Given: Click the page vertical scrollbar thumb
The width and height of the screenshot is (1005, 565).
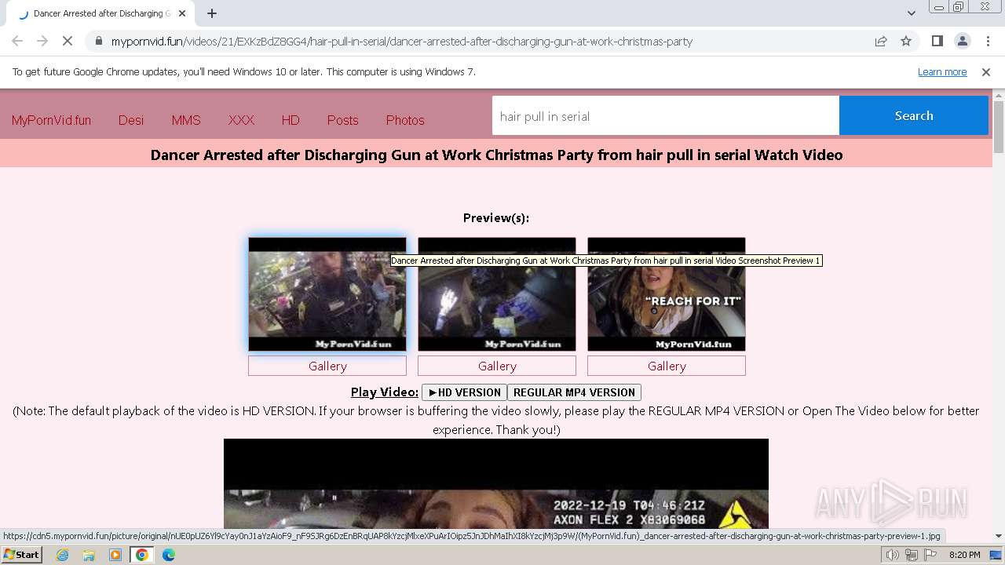Looking at the screenshot, I should click(x=999, y=127).
